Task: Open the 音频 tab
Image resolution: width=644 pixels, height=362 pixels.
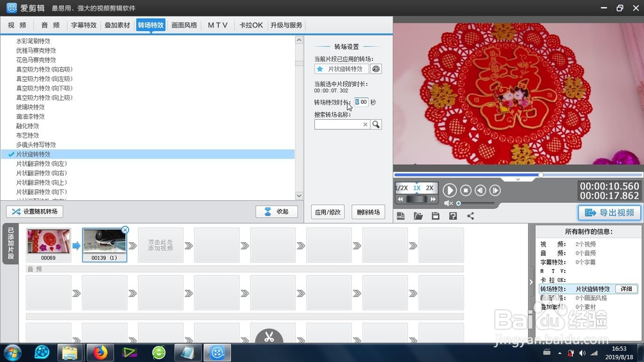Action: coord(50,25)
